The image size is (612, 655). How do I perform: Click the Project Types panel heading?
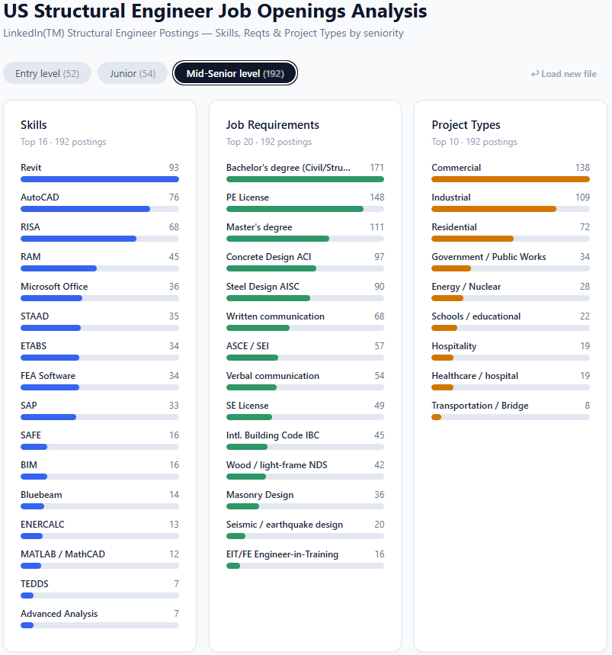(466, 125)
